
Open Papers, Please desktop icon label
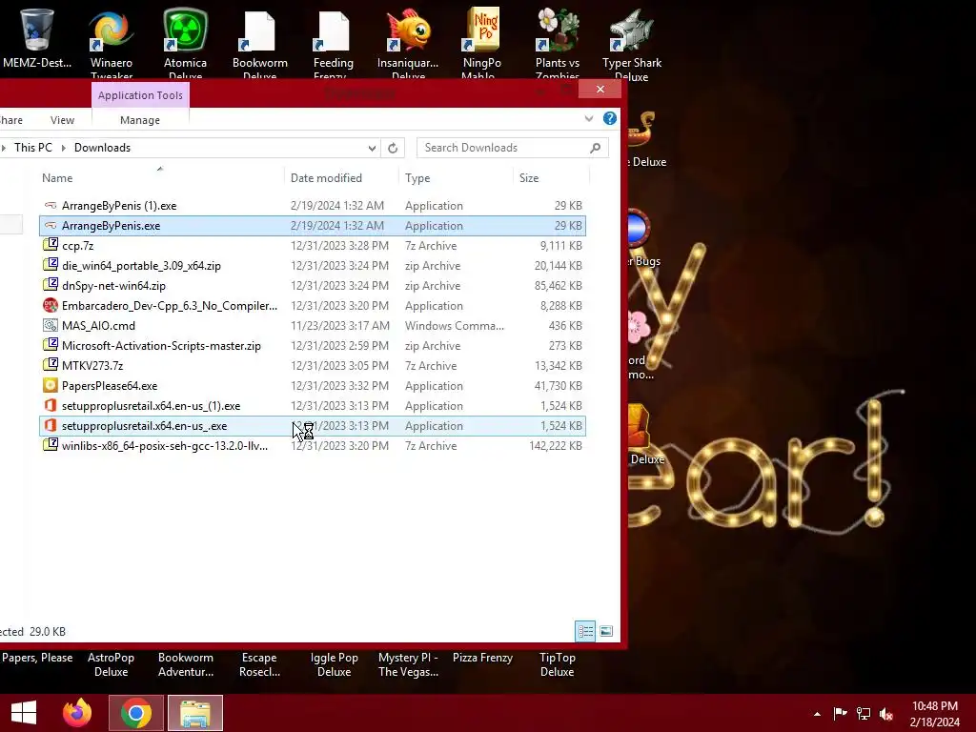click(37, 658)
